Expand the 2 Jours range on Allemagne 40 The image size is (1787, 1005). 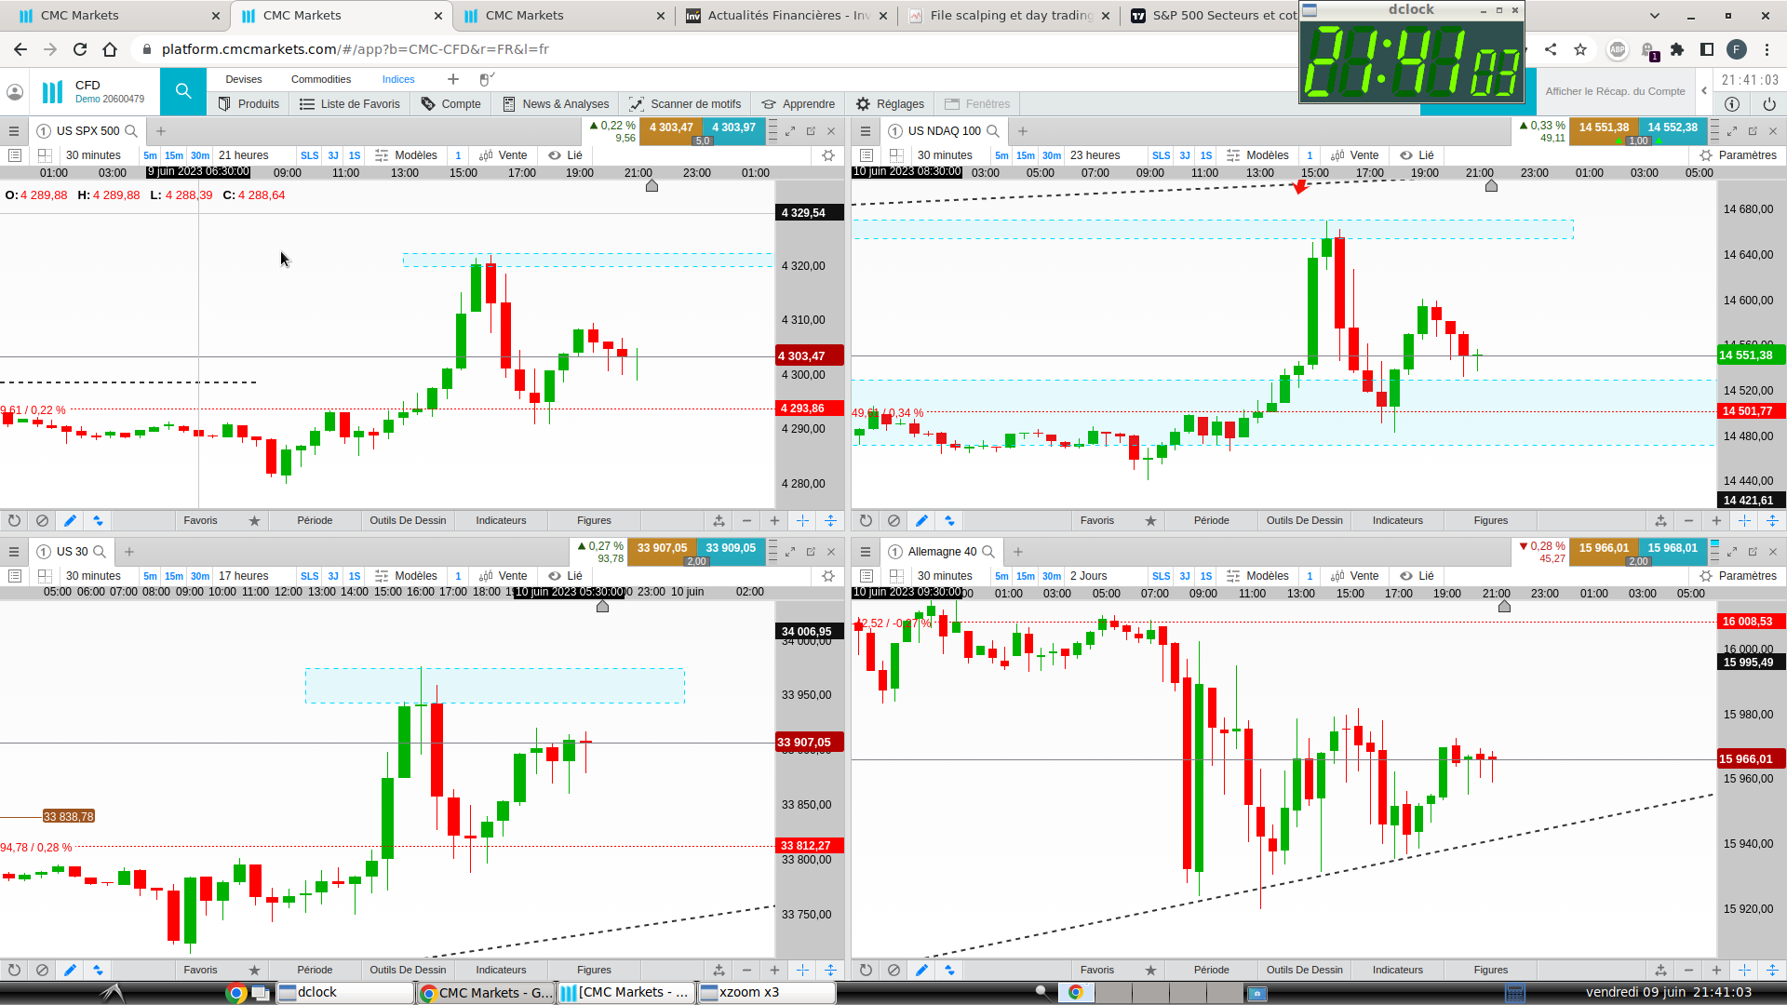click(x=1088, y=576)
